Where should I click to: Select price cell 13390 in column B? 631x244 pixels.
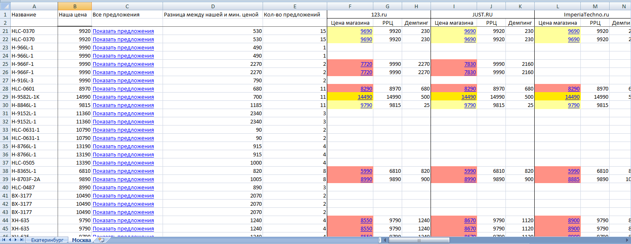coord(75,163)
